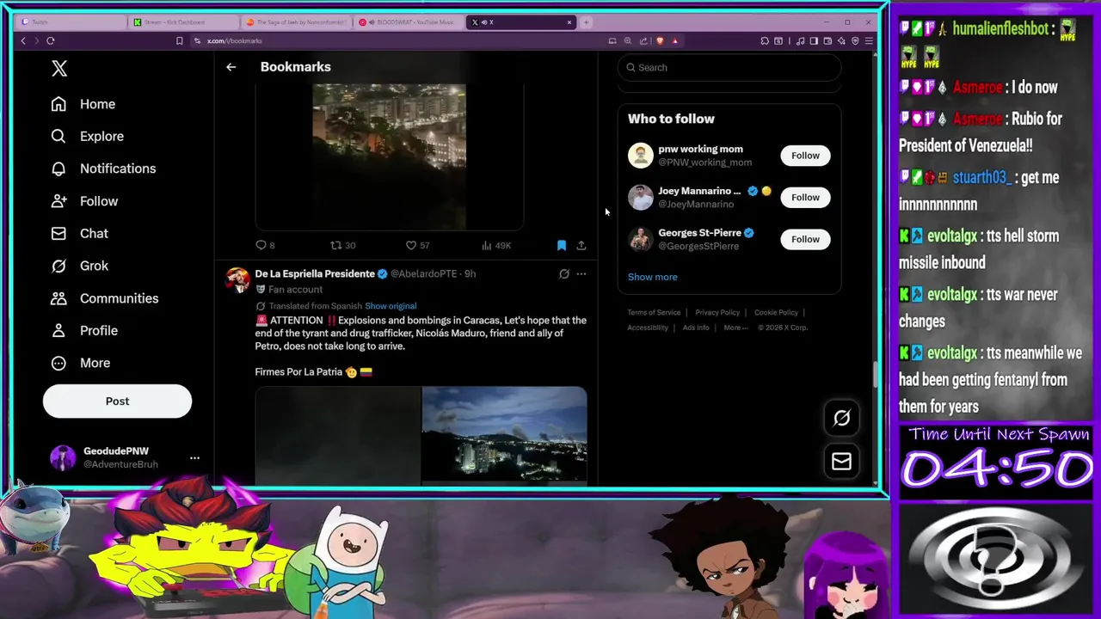The image size is (1101, 619).
Task: Click the browser back arrow
Action: pyautogui.click(x=23, y=40)
